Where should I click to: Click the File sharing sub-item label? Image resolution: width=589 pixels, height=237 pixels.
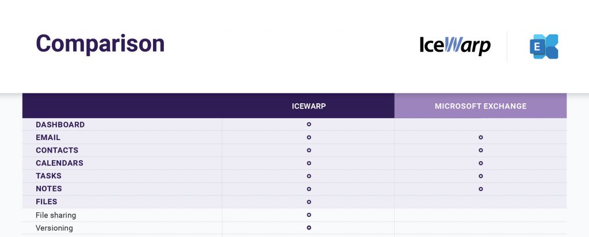pyautogui.click(x=56, y=215)
